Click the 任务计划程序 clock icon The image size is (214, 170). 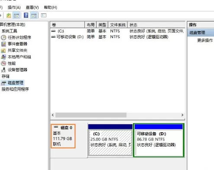point(3,38)
